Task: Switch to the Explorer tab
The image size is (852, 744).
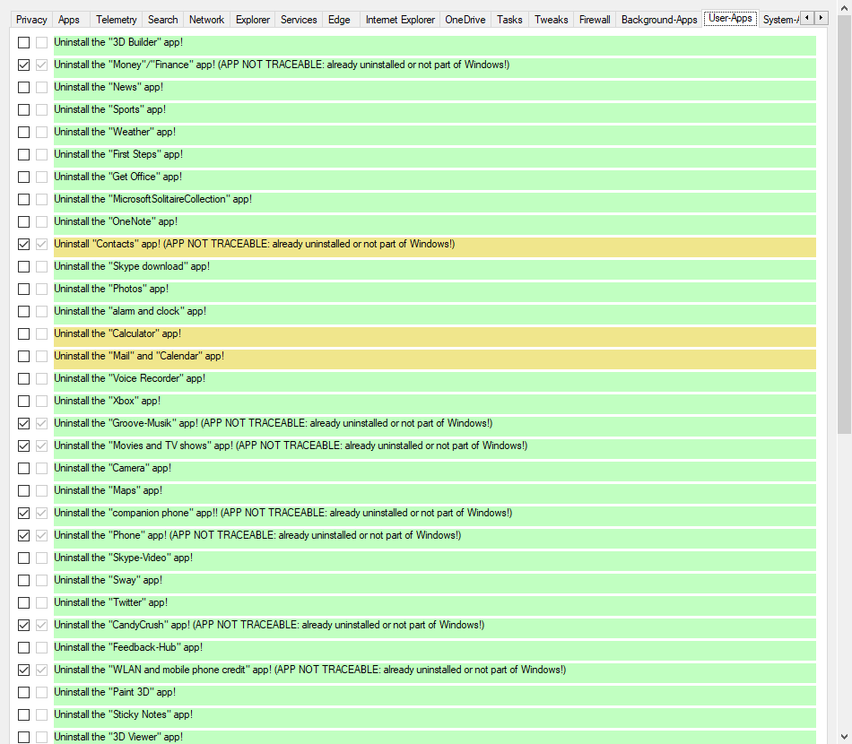Action: (253, 20)
